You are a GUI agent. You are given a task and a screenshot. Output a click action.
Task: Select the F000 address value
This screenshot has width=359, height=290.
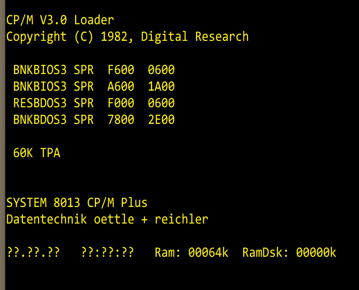click(121, 103)
